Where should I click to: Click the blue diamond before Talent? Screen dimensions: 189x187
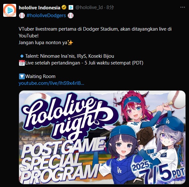pos(22,56)
